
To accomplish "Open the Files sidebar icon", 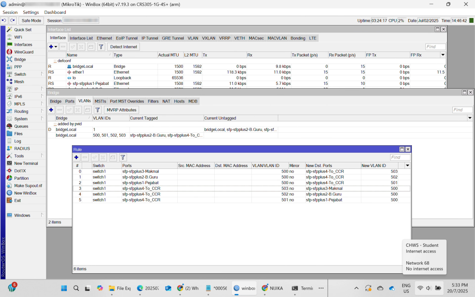I will [10, 134].
